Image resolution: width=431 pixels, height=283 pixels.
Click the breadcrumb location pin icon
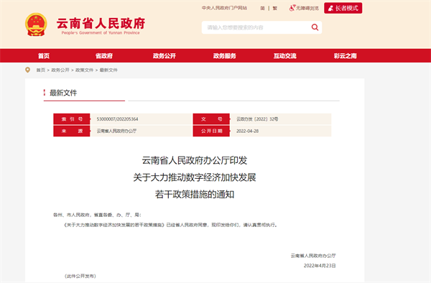[x=27, y=70]
